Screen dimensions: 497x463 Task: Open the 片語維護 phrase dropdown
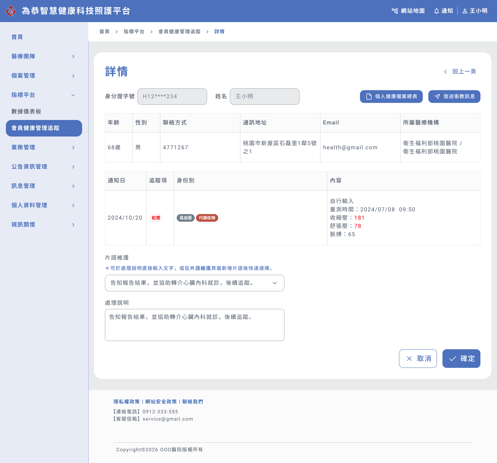point(194,283)
